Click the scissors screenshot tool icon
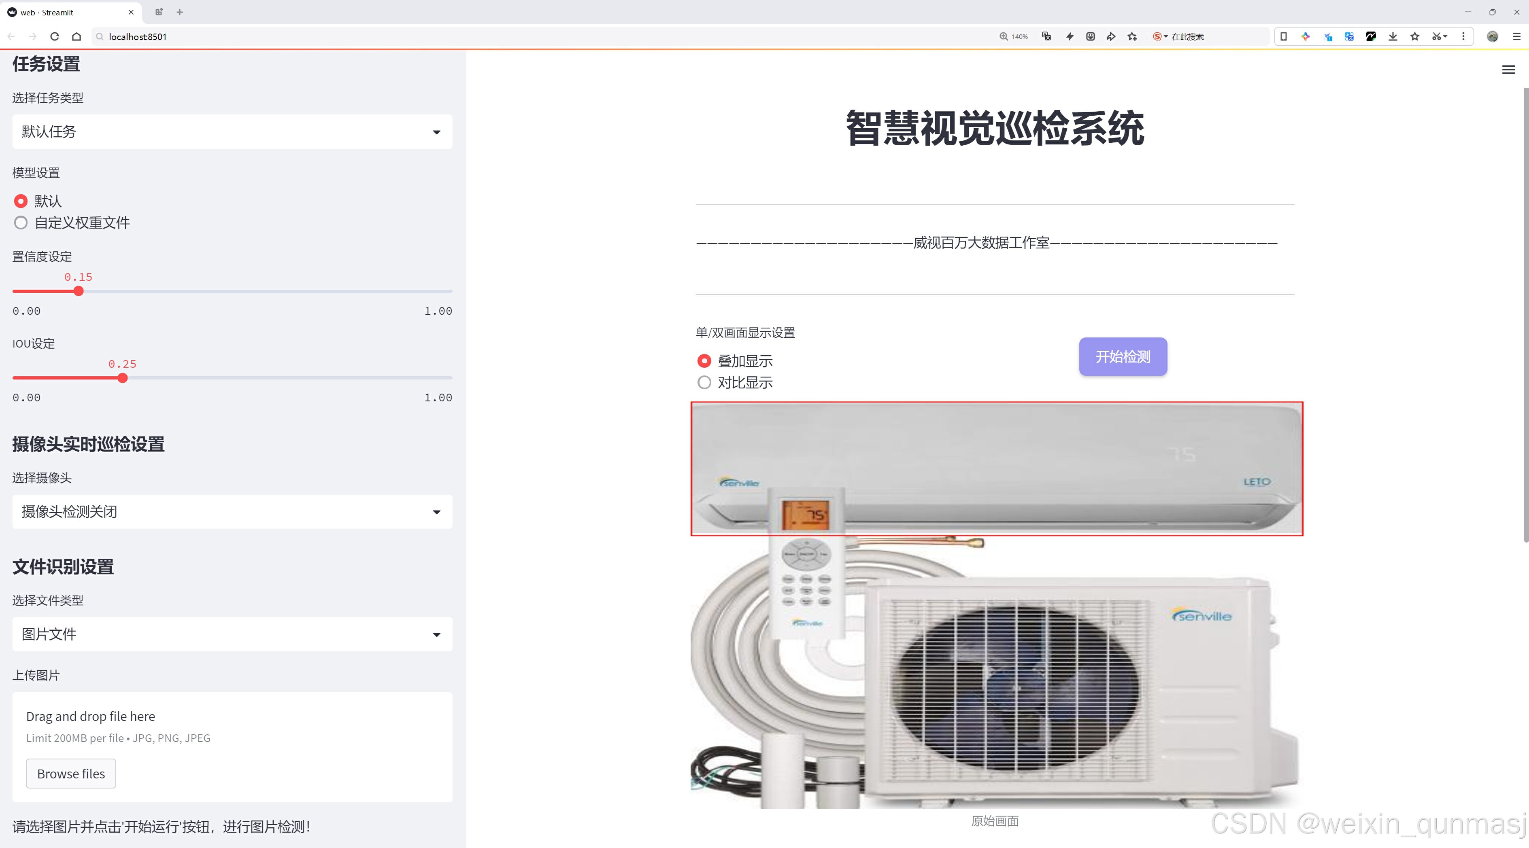1529x848 pixels. [x=1436, y=37]
